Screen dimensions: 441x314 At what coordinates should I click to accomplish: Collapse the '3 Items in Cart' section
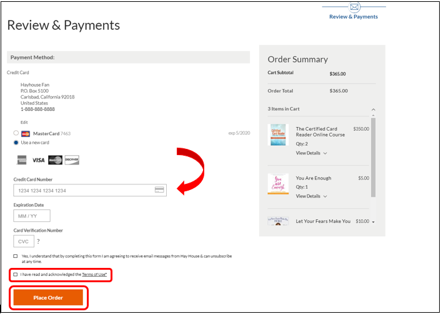point(374,109)
